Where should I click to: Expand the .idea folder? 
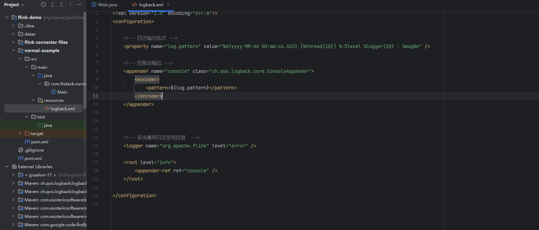[13, 26]
